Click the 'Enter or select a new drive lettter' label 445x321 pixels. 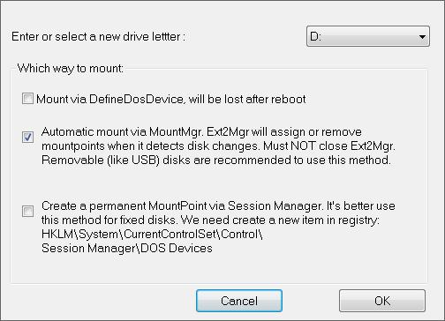[98, 36]
